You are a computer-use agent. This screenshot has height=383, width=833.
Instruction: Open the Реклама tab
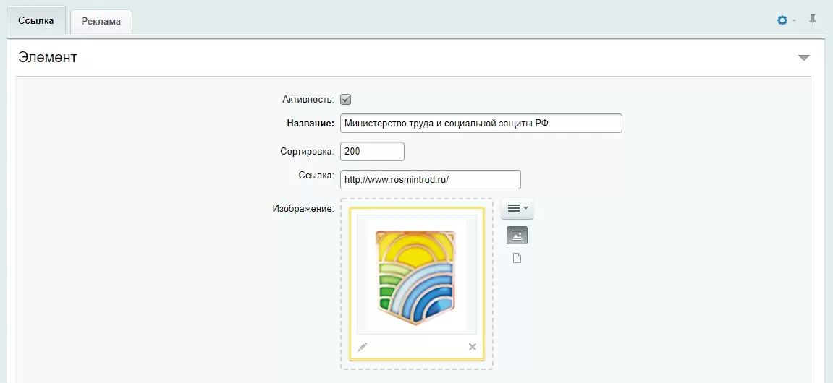point(101,22)
